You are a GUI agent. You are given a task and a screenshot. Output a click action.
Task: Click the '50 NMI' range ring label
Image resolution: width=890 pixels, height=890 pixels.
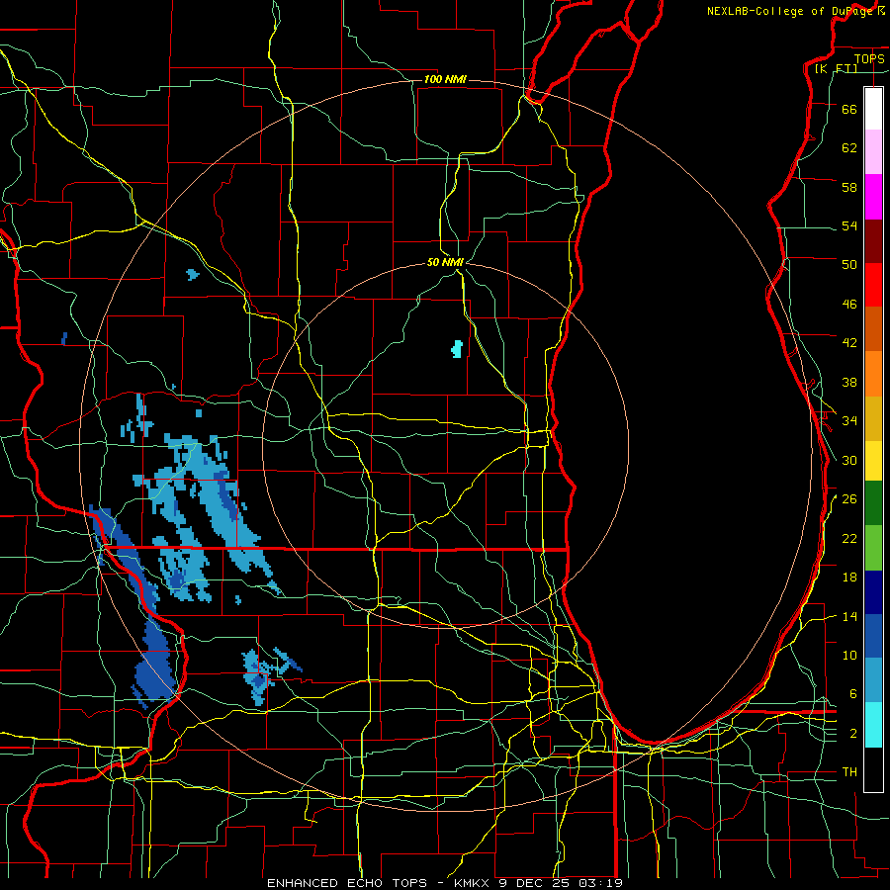pyautogui.click(x=446, y=262)
